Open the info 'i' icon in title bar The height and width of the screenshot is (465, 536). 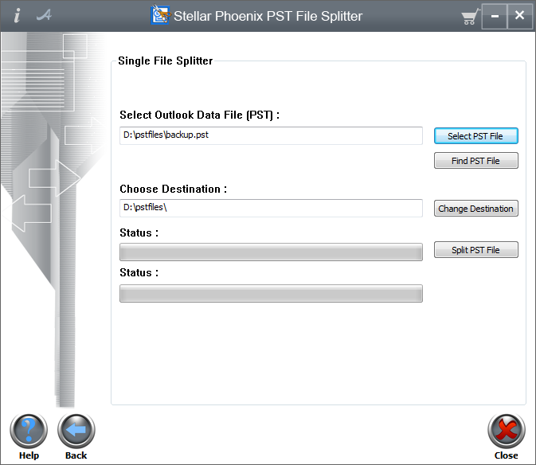(17, 15)
